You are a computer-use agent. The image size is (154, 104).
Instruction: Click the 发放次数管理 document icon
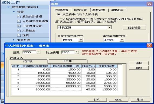19,16
